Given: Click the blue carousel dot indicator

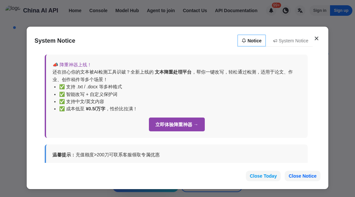Looking at the screenshot, I should click(x=14, y=28).
